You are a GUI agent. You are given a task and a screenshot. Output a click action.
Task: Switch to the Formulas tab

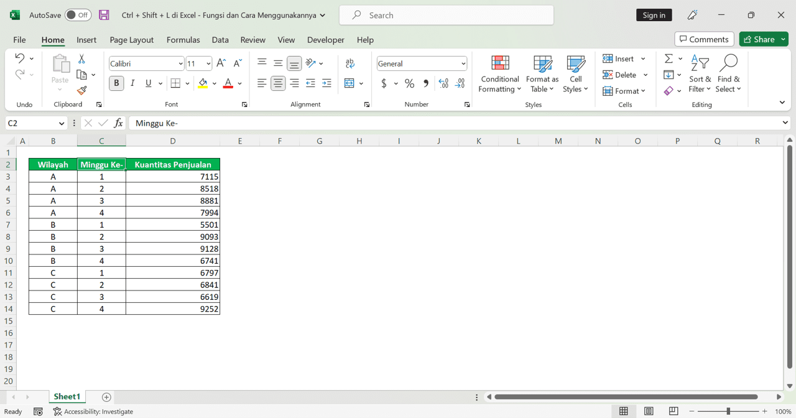click(183, 40)
